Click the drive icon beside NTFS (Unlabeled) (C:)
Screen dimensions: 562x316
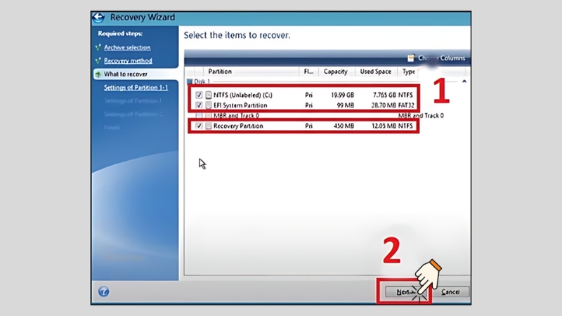pos(209,95)
